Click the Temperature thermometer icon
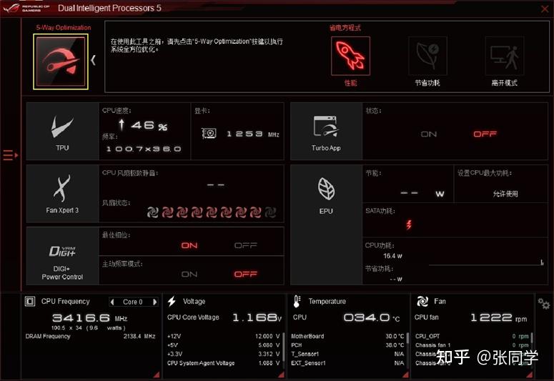The height and width of the screenshot is (381, 554). point(297,302)
